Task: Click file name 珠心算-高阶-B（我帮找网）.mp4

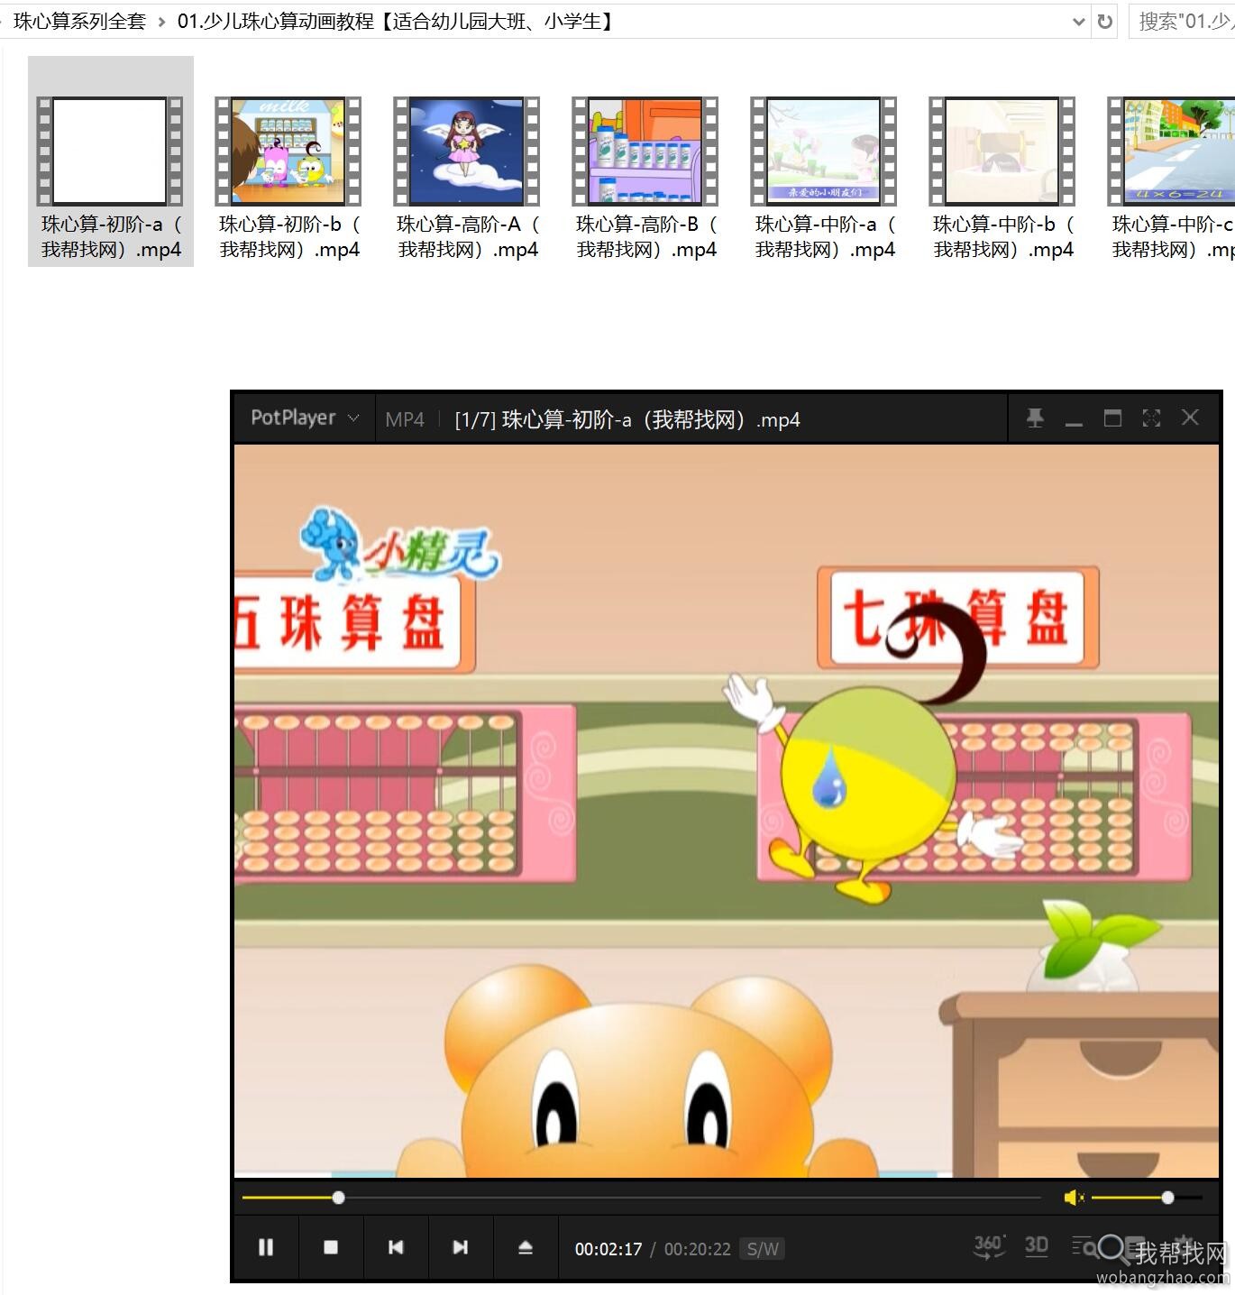Action: pos(646,236)
